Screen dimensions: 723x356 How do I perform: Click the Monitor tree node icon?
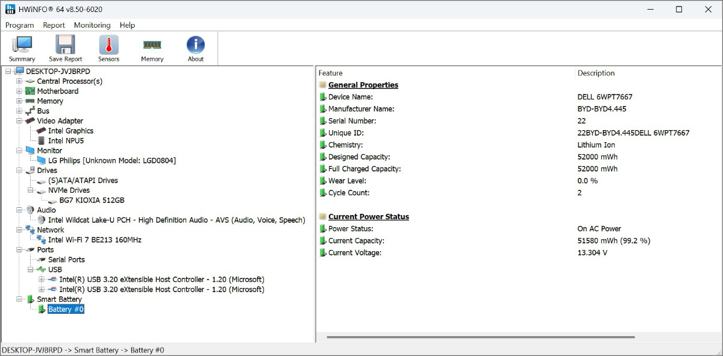coord(30,151)
